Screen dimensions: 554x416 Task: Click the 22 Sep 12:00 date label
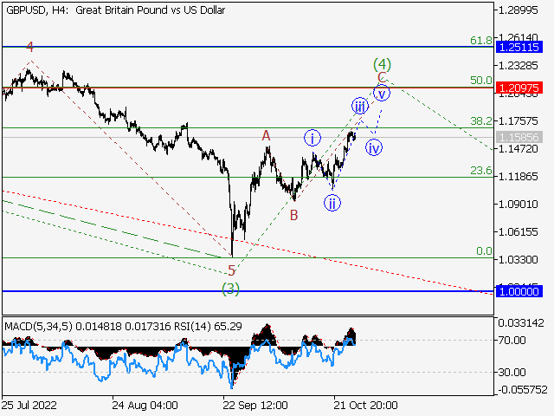click(x=255, y=405)
